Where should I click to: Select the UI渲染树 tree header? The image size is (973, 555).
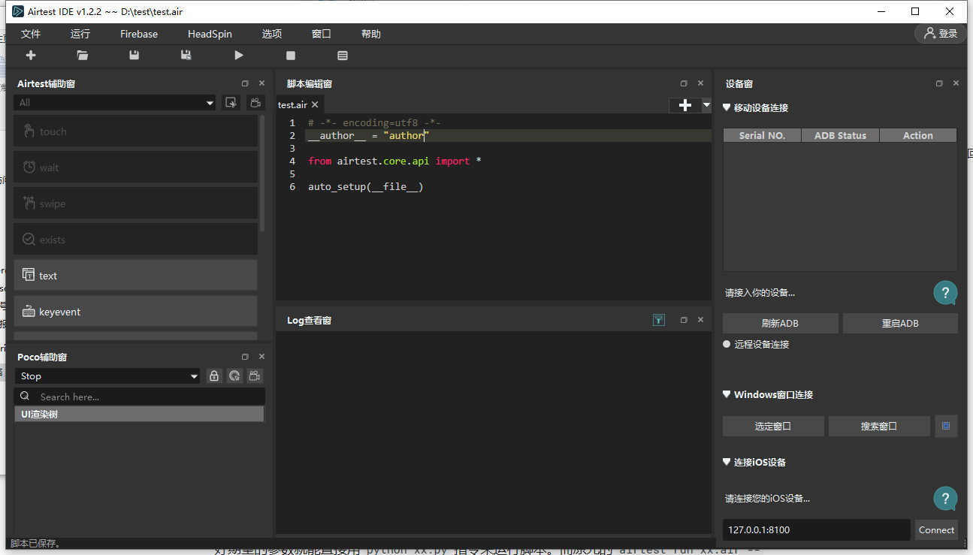point(140,415)
